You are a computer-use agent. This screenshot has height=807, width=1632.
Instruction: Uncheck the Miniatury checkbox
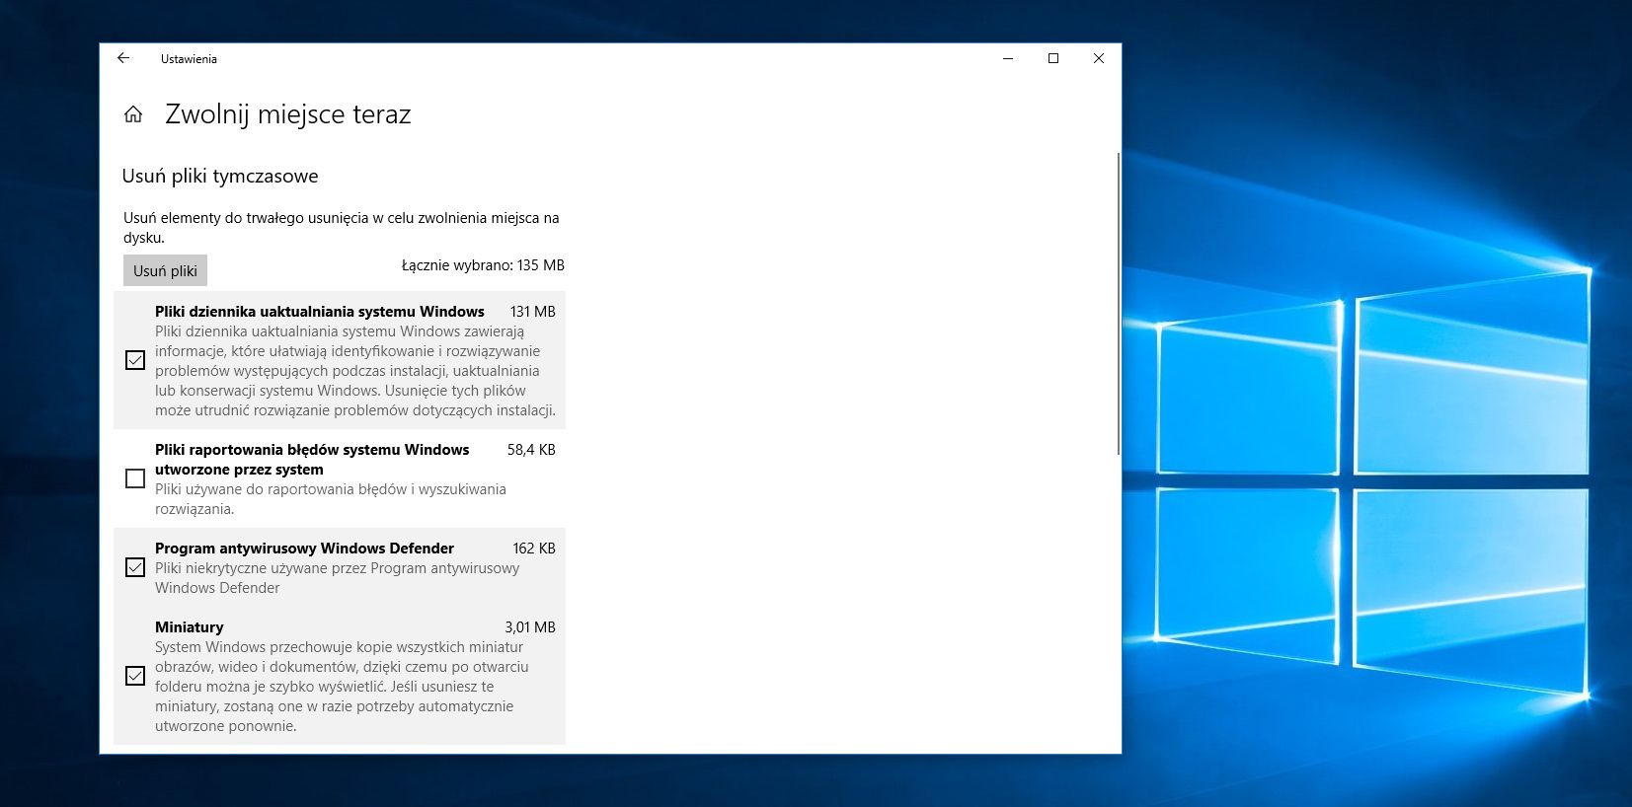coord(135,676)
